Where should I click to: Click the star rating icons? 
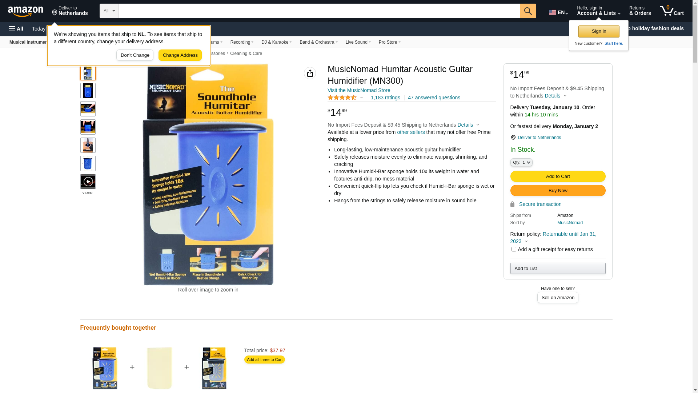pyautogui.click(x=342, y=98)
